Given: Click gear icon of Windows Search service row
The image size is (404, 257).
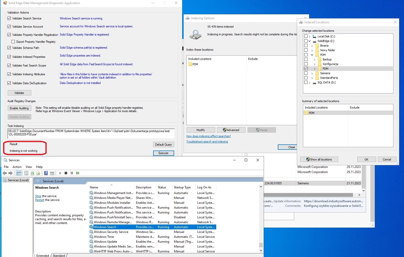Looking at the screenshot, I should point(91,227).
